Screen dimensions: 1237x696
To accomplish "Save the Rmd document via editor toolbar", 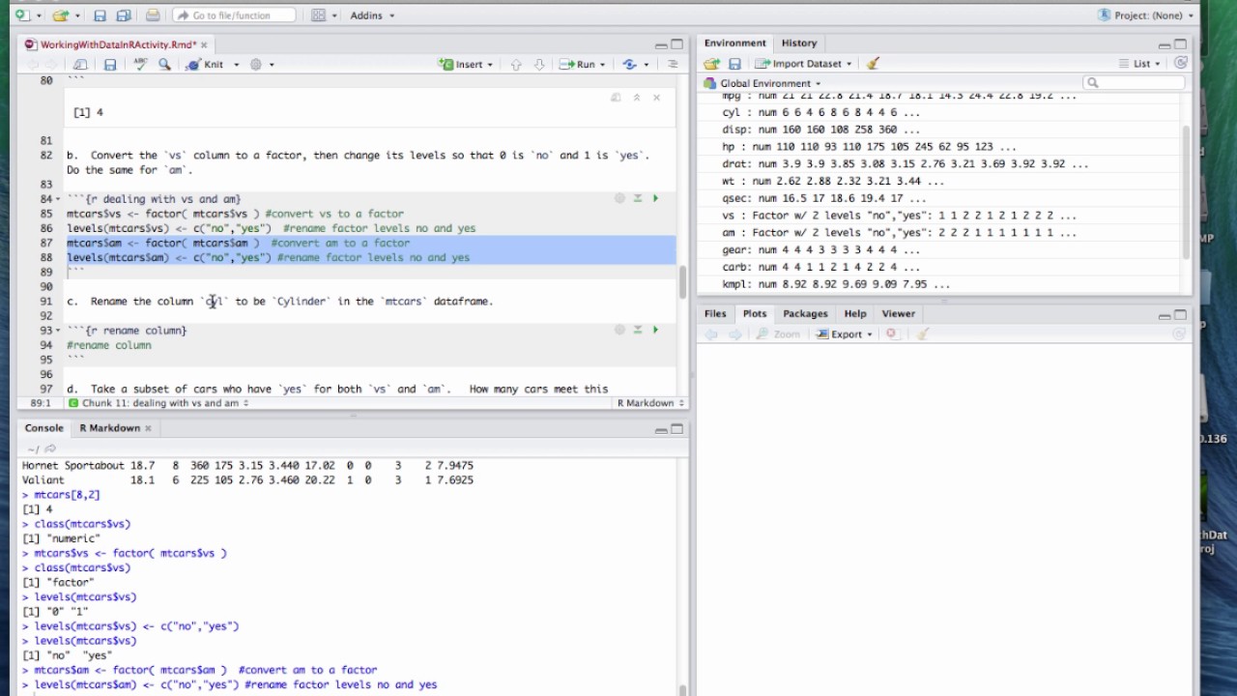I will point(110,65).
